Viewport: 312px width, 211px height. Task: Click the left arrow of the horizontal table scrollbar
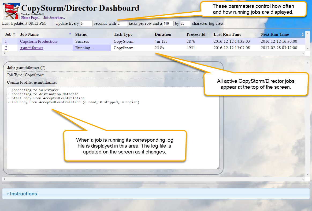[4, 53]
